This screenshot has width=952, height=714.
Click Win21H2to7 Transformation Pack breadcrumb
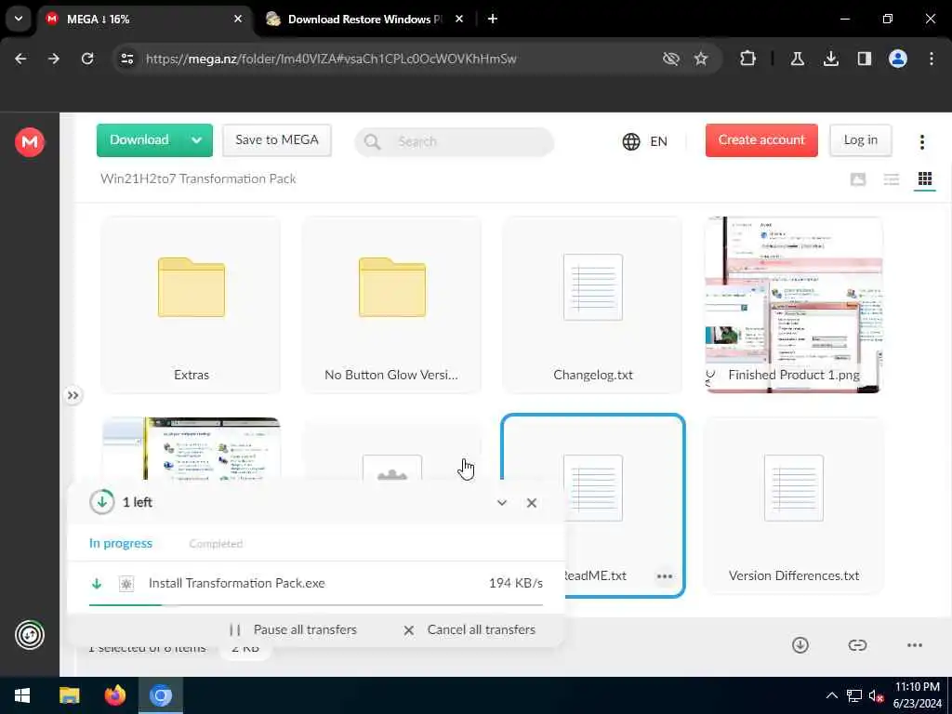coord(198,178)
